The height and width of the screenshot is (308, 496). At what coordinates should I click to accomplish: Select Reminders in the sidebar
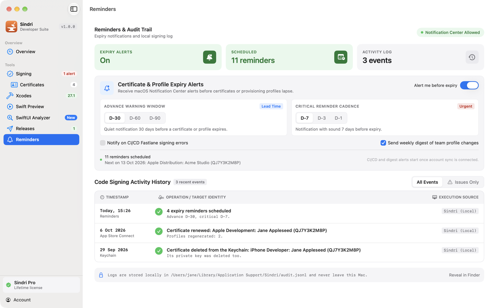tap(41, 140)
